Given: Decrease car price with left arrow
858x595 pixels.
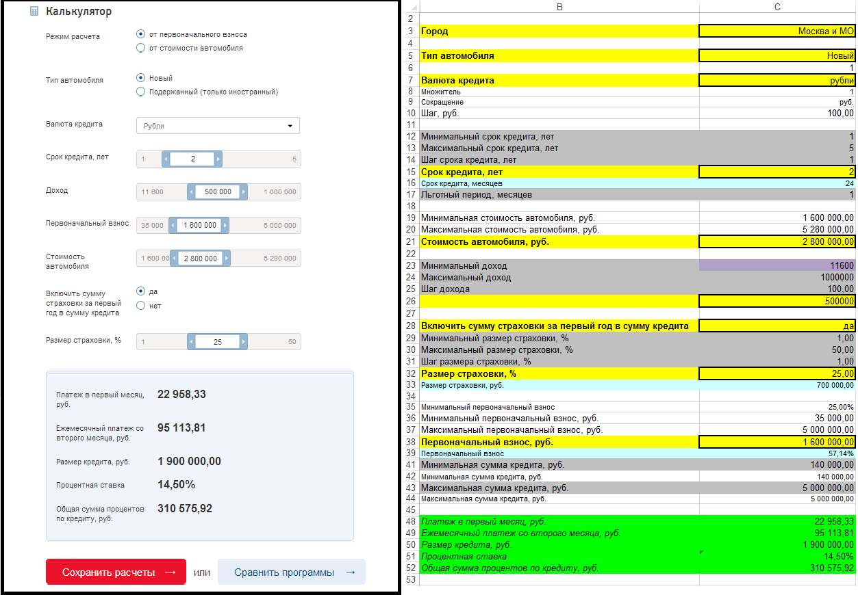Looking at the screenshot, I should (x=174, y=259).
